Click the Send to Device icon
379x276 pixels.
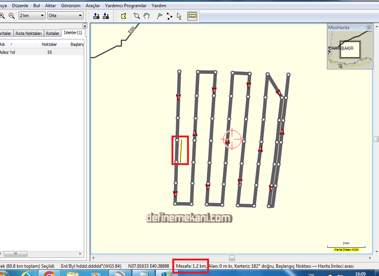click(x=96, y=16)
